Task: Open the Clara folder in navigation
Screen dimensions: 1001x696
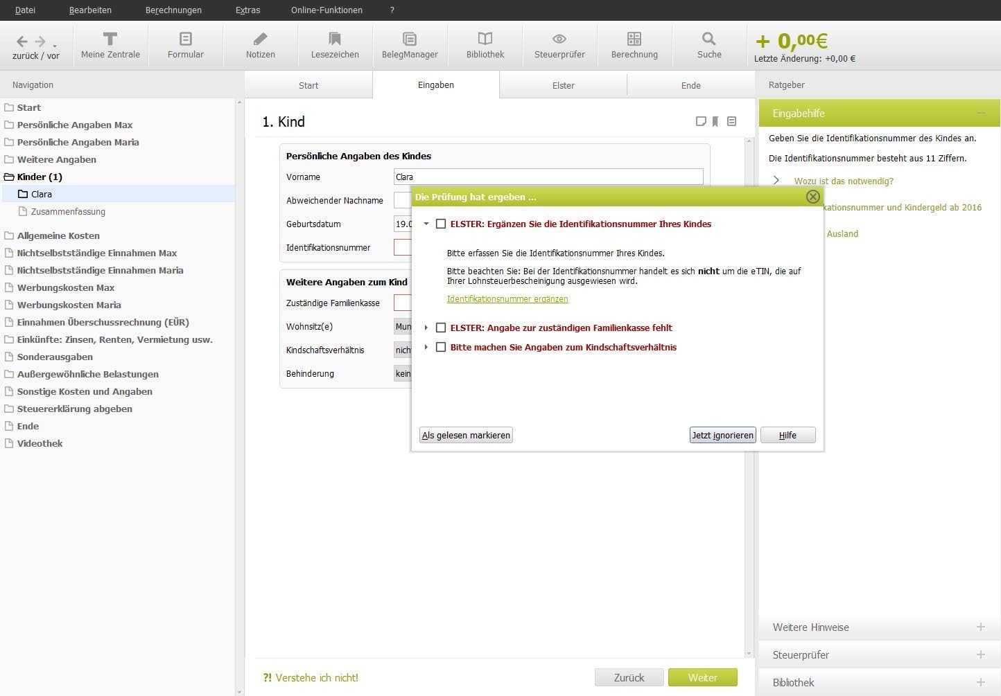Action: 42,194
